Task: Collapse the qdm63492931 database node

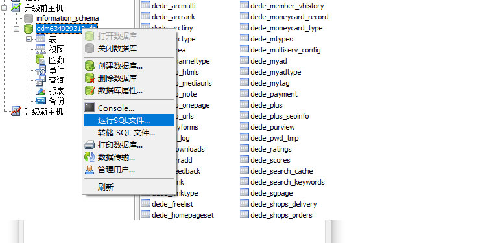Action: [x=16, y=29]
